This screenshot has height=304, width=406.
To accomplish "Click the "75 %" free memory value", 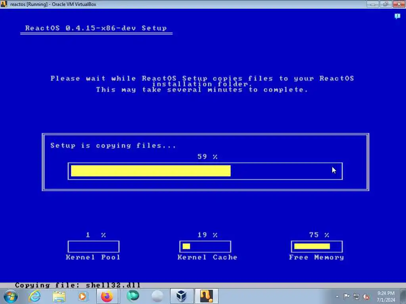I will tap(319, 235).
